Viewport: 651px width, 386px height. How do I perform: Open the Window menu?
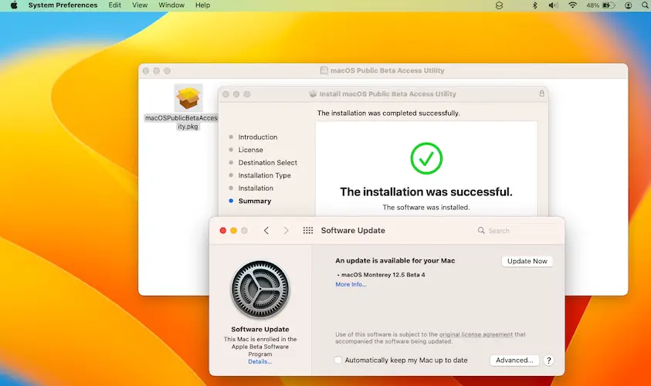(x=170, y=5)
